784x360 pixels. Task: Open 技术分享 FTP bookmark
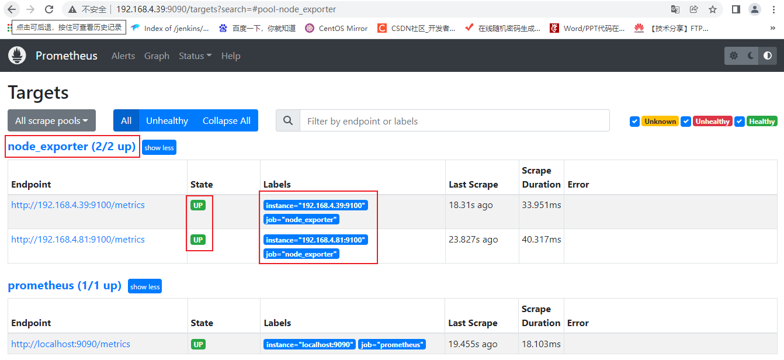pos(672,28)
